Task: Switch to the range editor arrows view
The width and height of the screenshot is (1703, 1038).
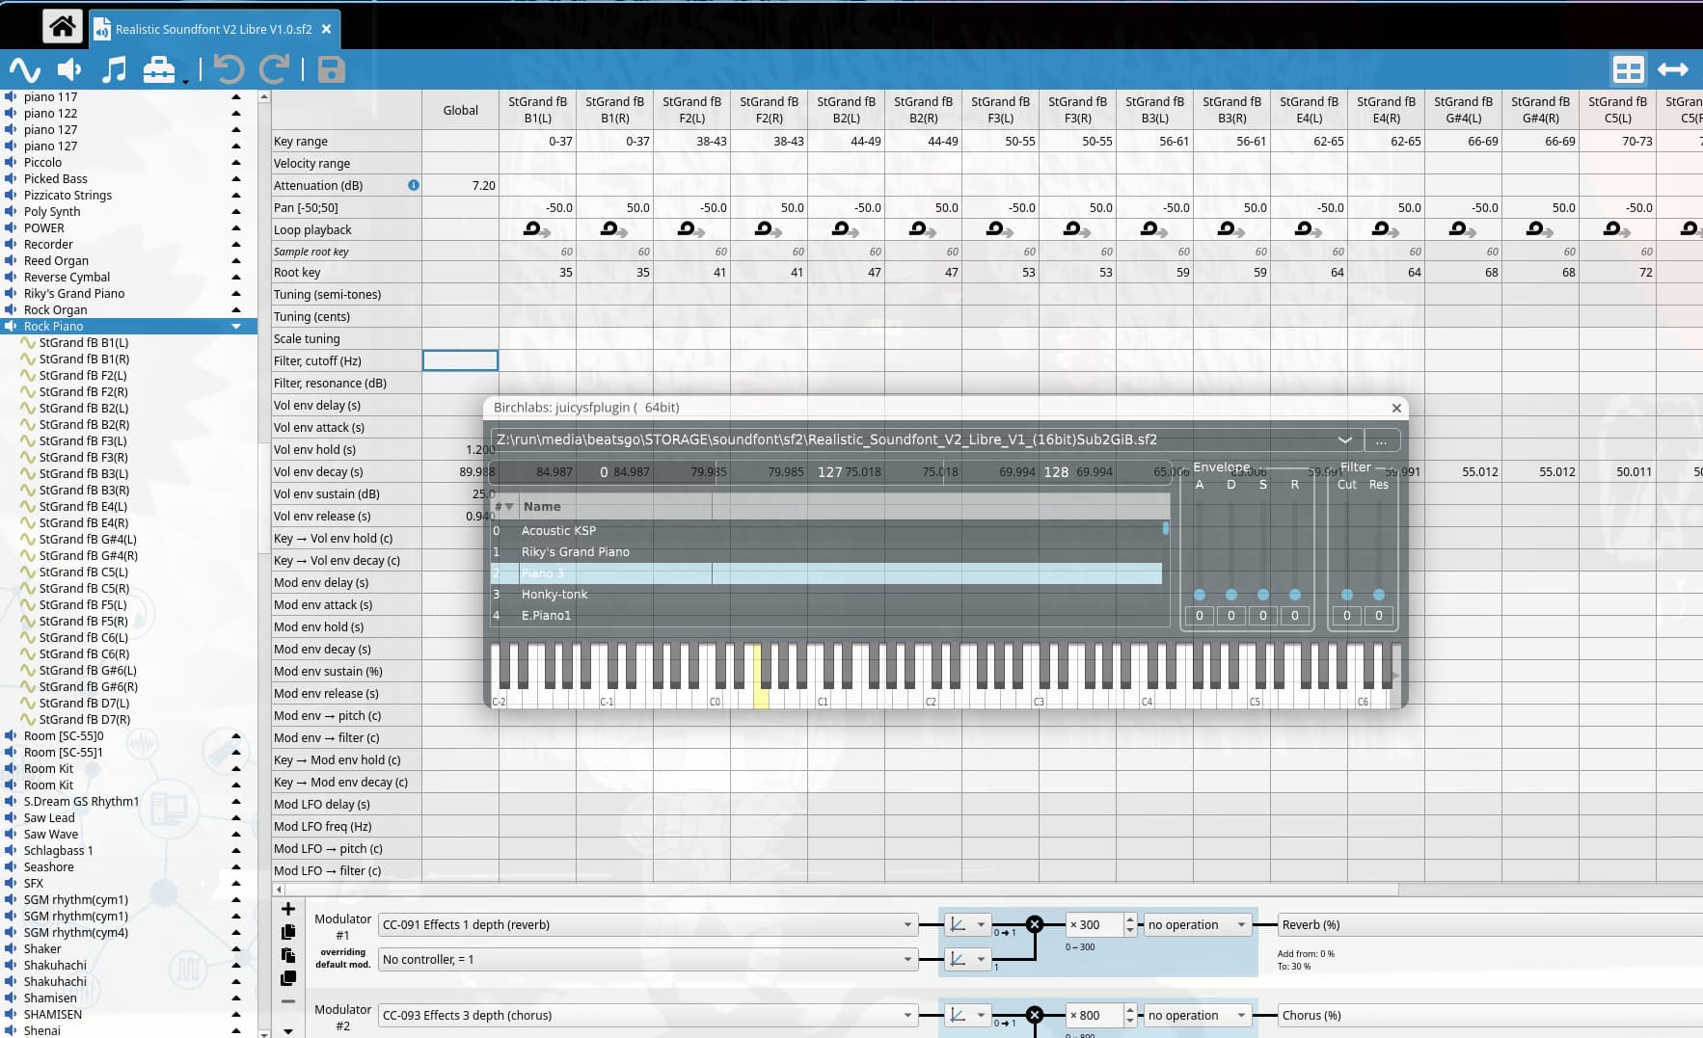Action: 1673,69
